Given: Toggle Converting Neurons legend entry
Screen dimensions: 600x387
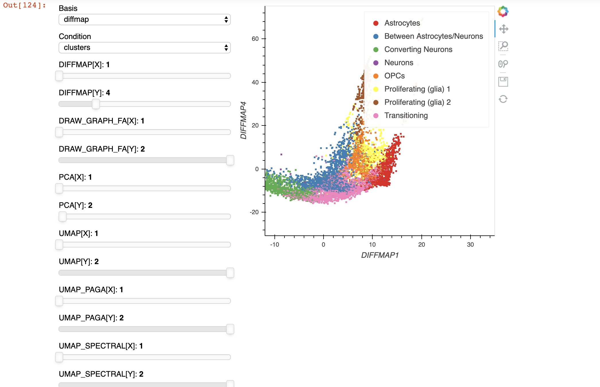Looking at the screenshot, I should coord(418,49).
